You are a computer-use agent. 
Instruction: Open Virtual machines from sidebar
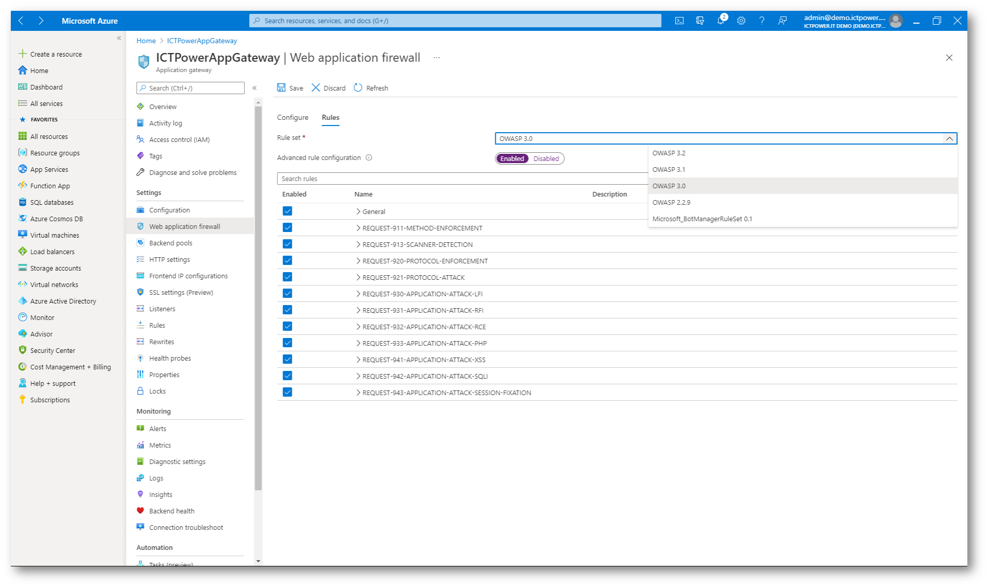pos(55,235)
